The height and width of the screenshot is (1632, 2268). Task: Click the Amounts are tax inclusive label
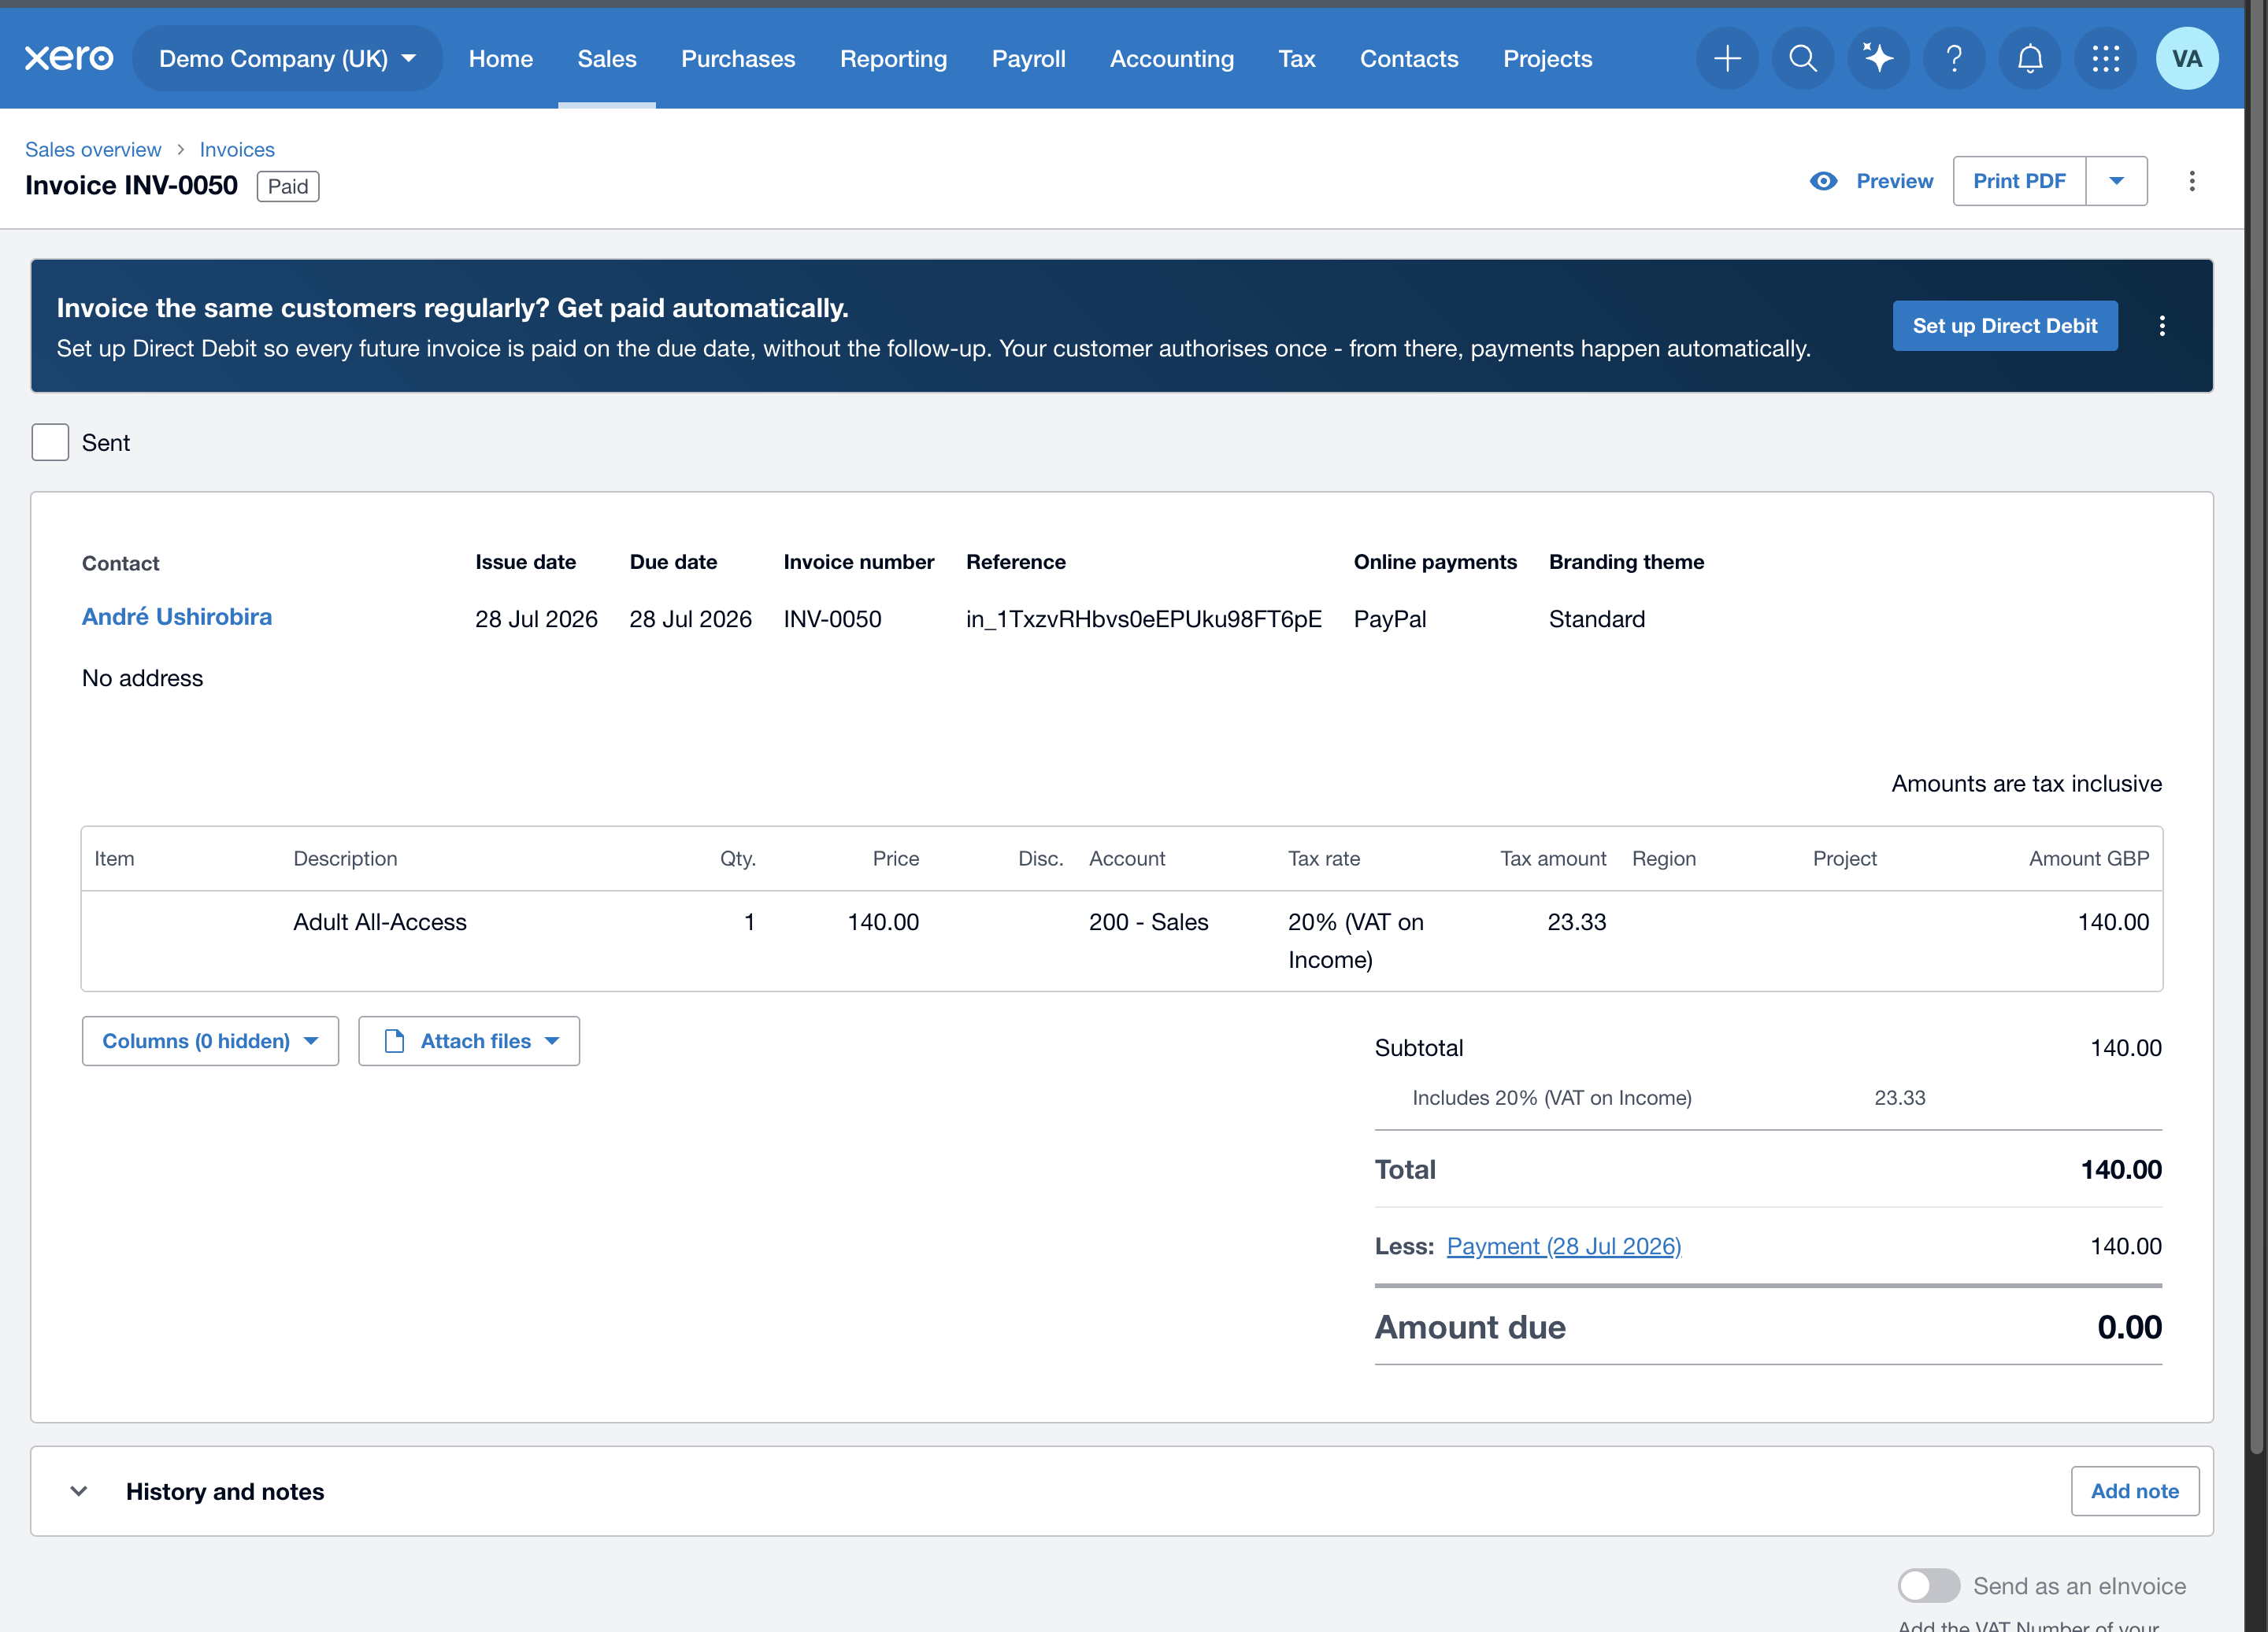pyautogui.click(x=2026, y=784)
